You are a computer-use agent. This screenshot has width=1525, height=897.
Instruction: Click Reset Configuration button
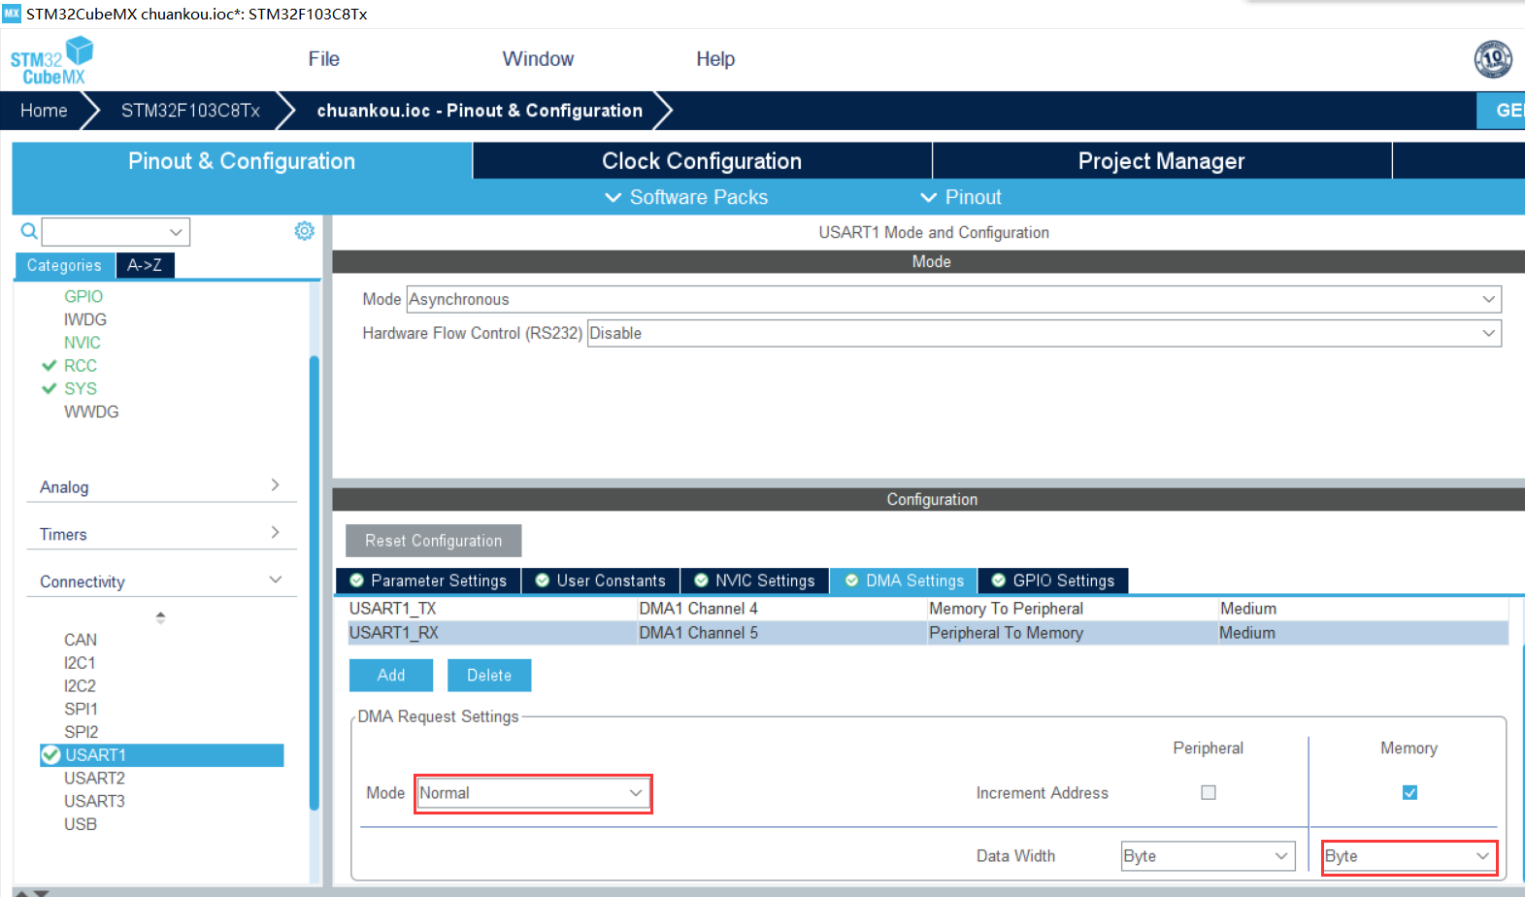pos(434,541)
